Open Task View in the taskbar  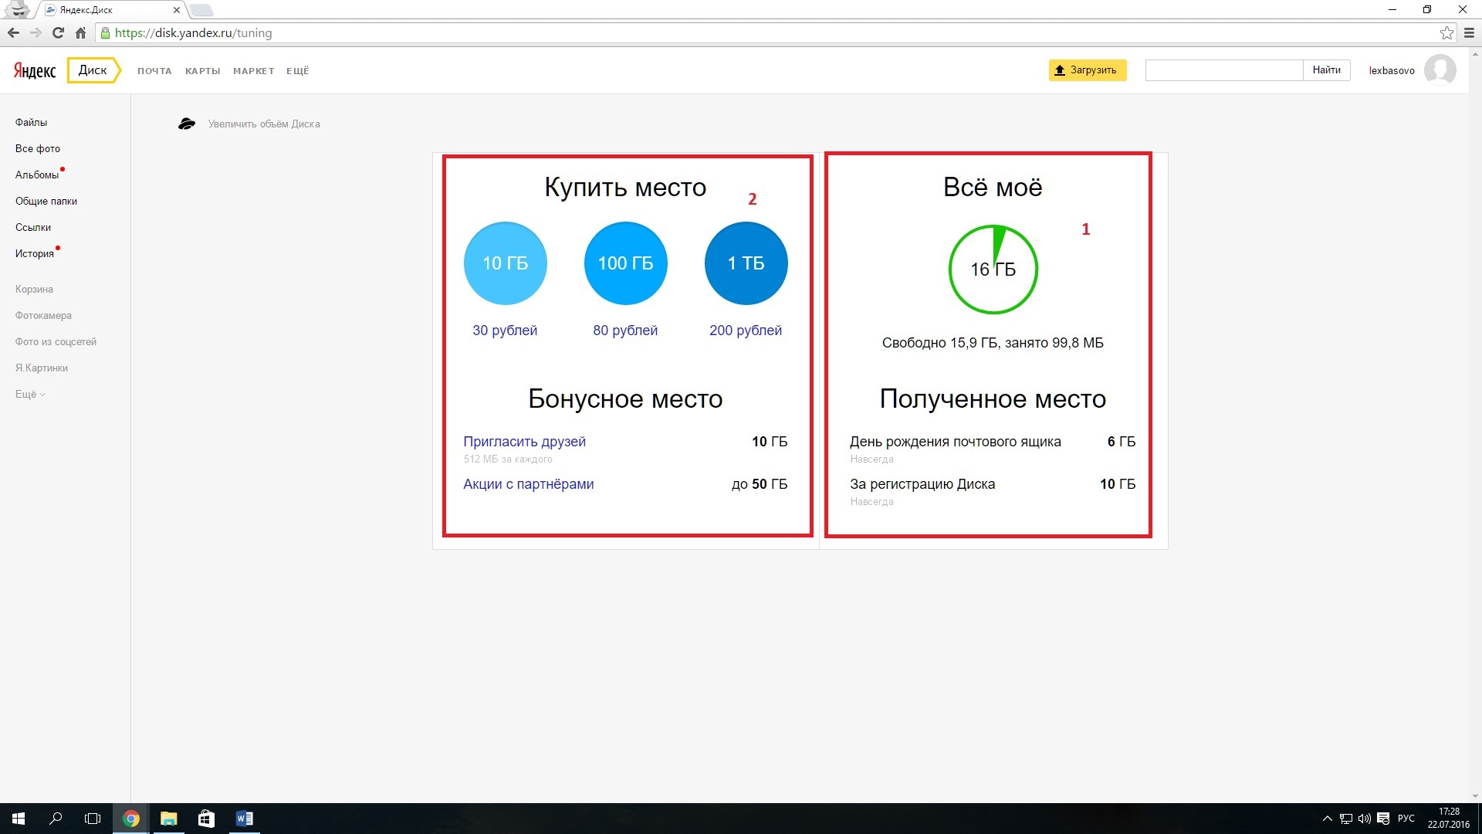[93, 819]
